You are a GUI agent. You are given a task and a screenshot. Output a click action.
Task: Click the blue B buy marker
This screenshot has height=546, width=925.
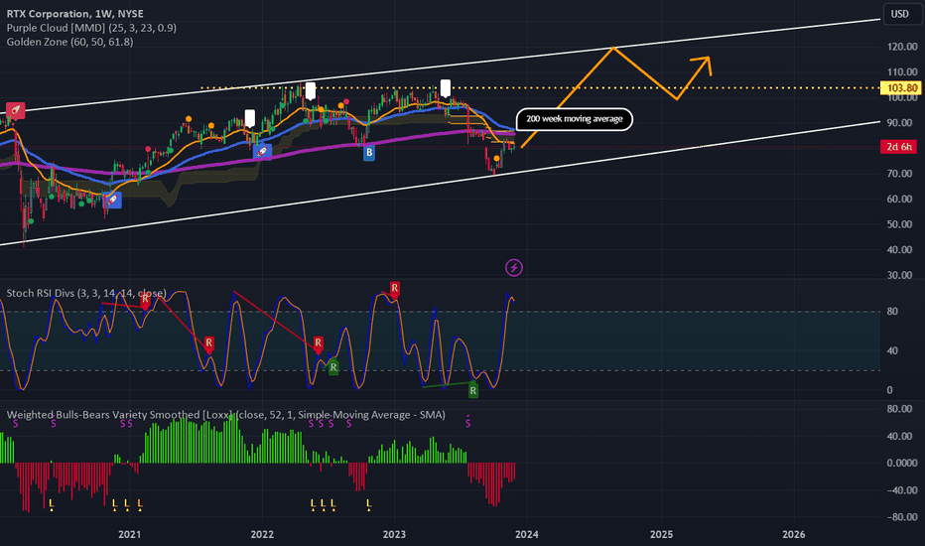pyautogui.click(x=368, y=153)
